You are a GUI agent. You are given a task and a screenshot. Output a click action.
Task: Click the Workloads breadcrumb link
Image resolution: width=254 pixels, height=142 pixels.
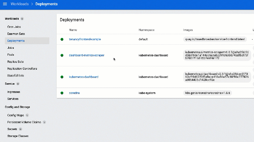click(20, 4)
